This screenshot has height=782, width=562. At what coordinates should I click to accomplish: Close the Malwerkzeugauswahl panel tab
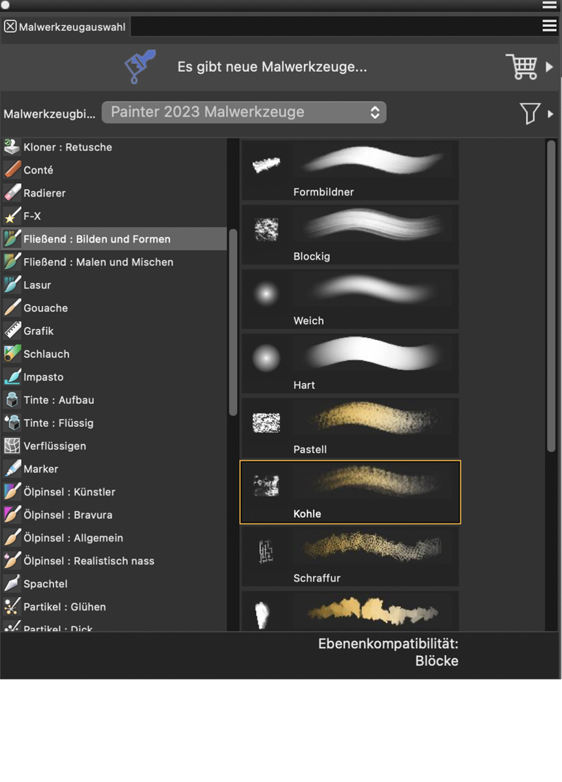(10, 27)
